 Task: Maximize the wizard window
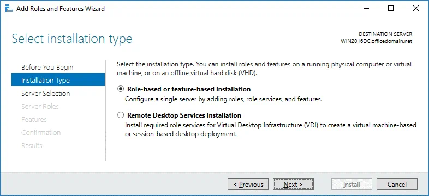click(x=391, y=9)
